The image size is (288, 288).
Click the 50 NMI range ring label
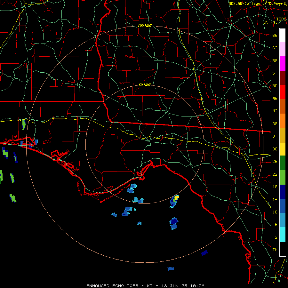coord(145,85)
